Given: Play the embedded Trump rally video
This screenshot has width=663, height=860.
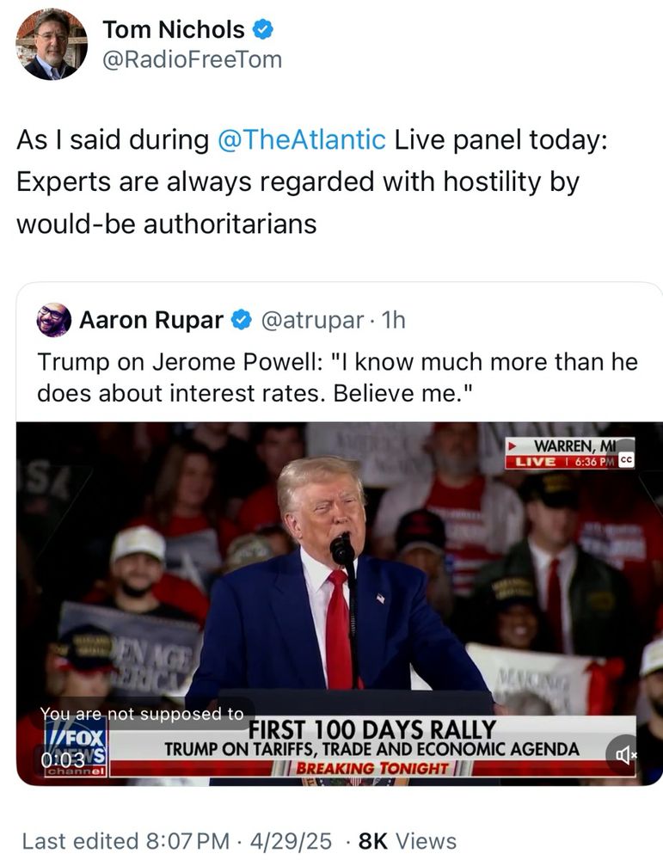Looking at the screenshot, I should click(x=340, y=604).
